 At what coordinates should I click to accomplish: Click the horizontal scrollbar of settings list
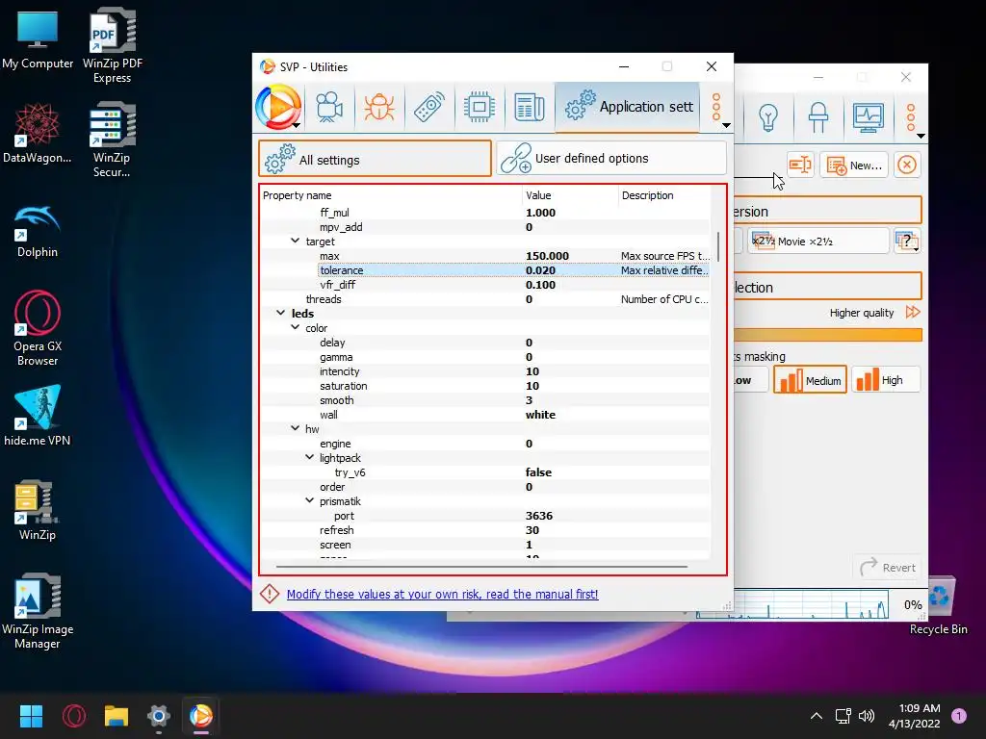481,566
